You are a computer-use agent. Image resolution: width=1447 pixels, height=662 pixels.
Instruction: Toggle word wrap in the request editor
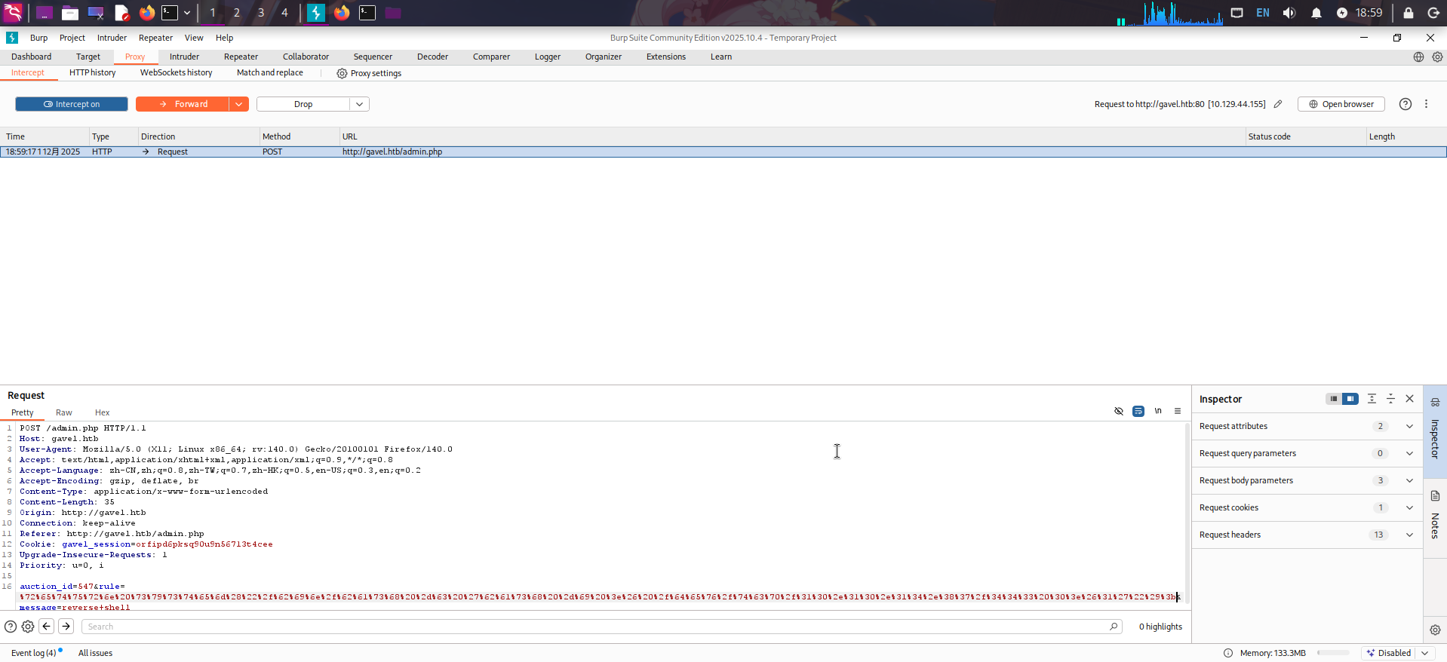1138,411
